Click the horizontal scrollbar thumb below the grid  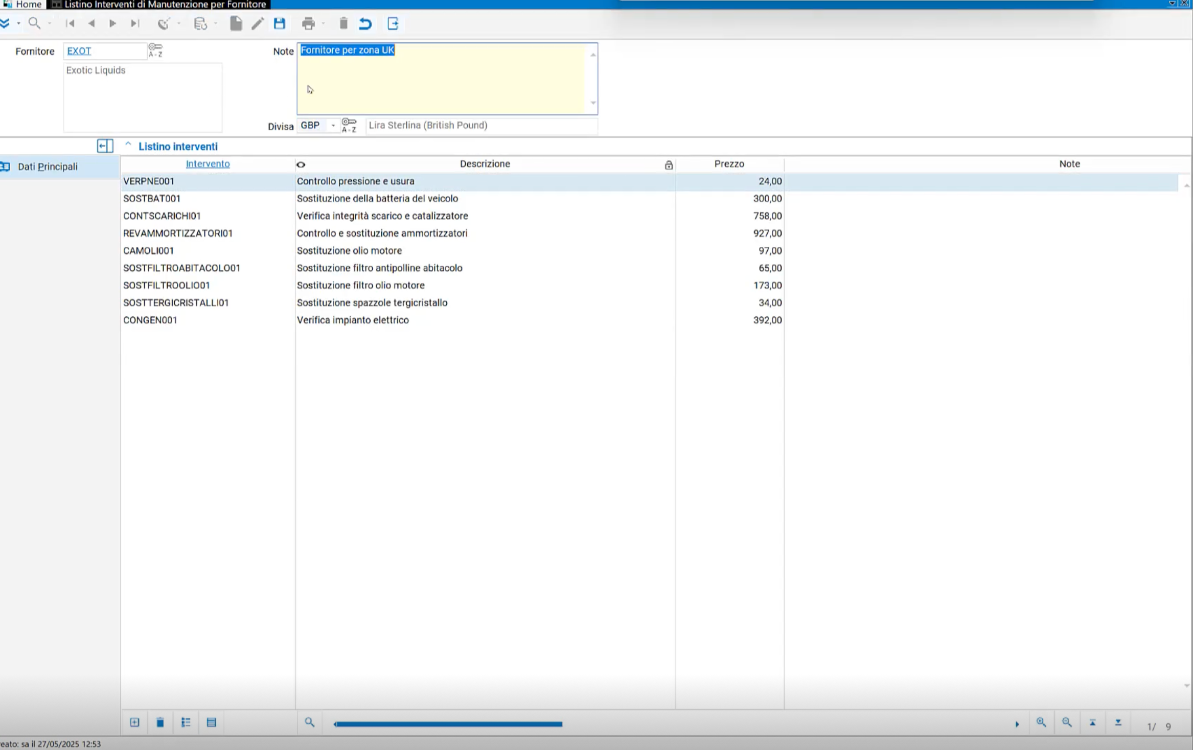coord(448,724)
